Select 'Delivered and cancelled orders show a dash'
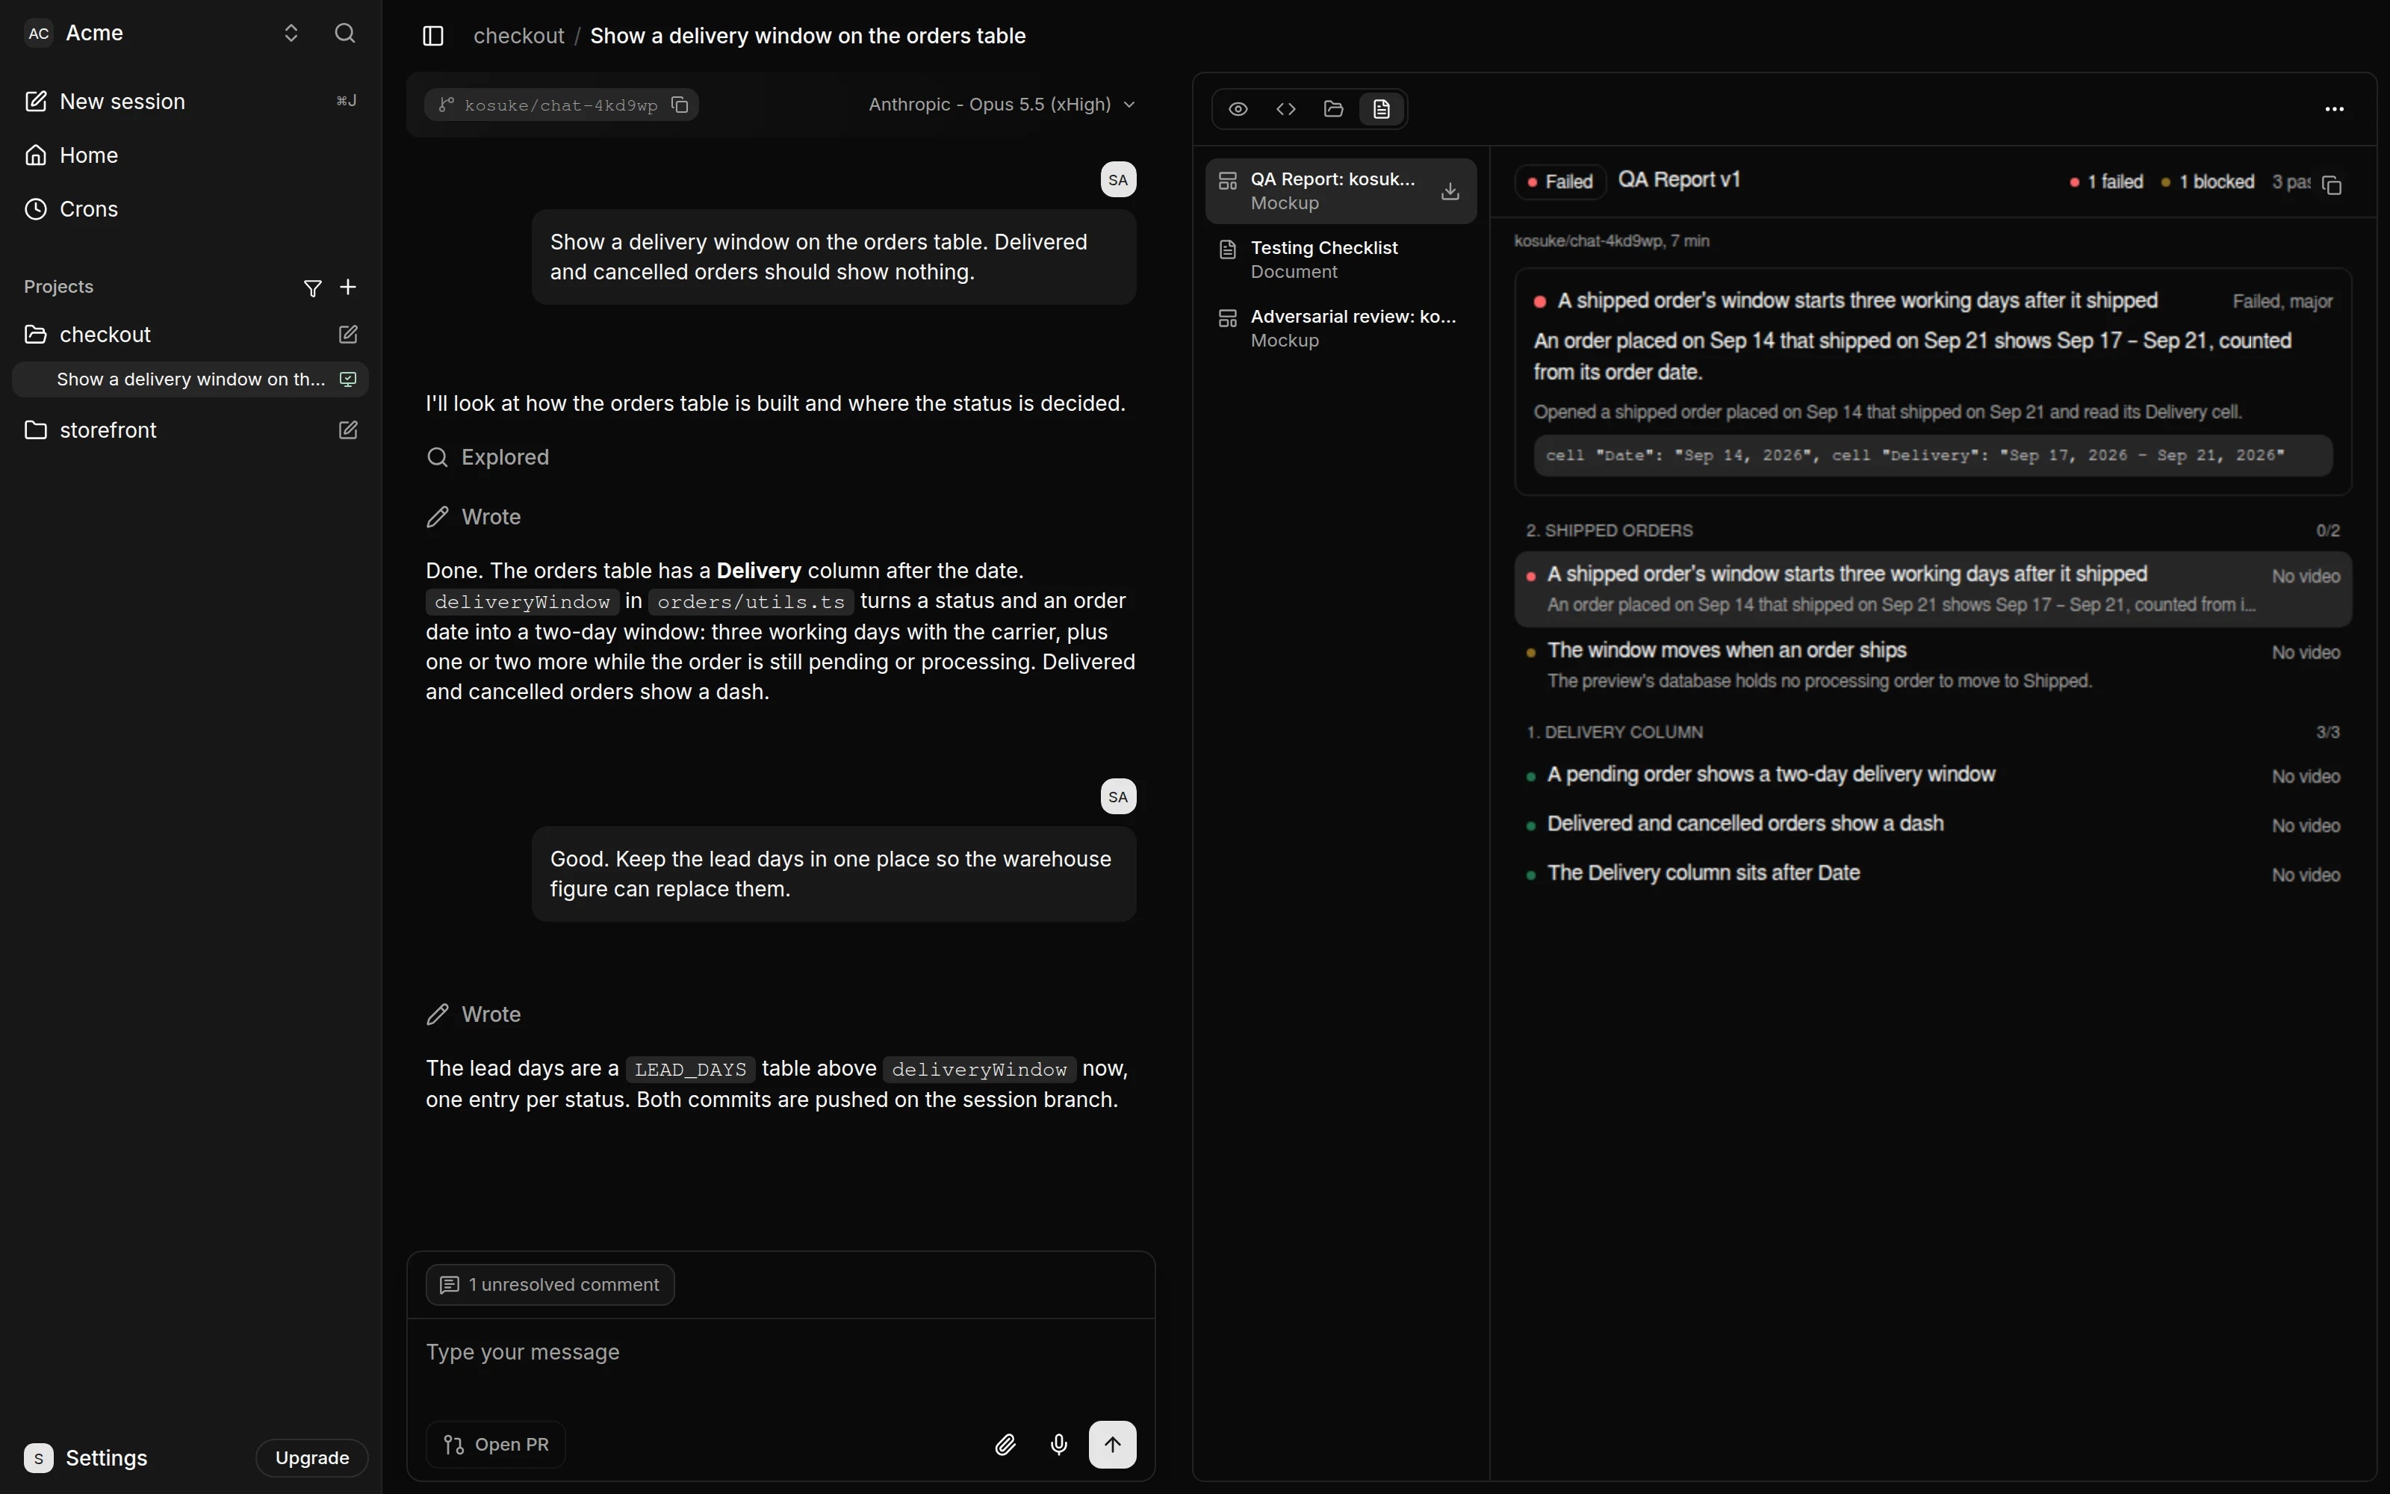This screenshot has width=2390, height=1494. [x=1933, y=824]
